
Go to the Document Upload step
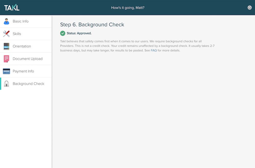(28, 59)
